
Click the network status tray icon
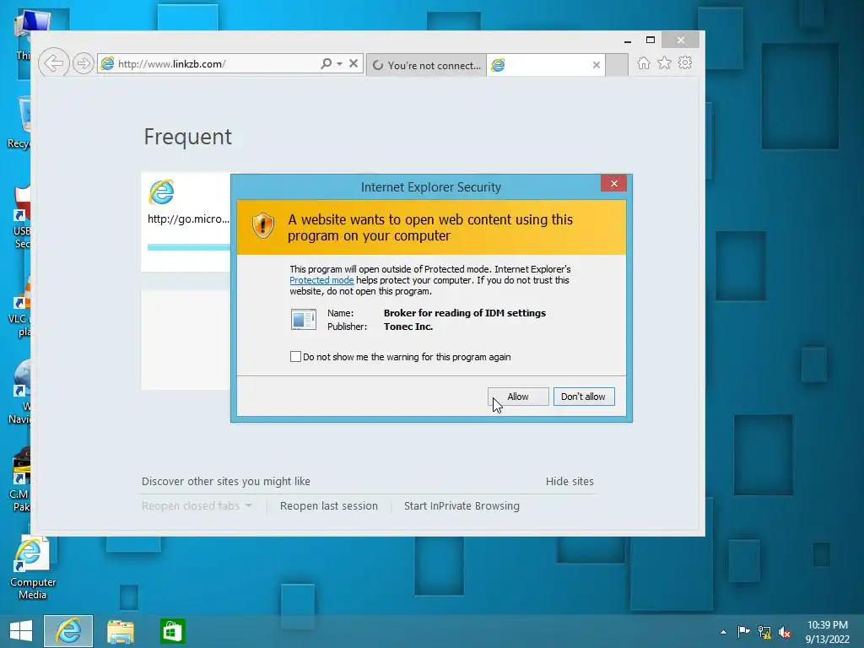click(x=764, y=632)
